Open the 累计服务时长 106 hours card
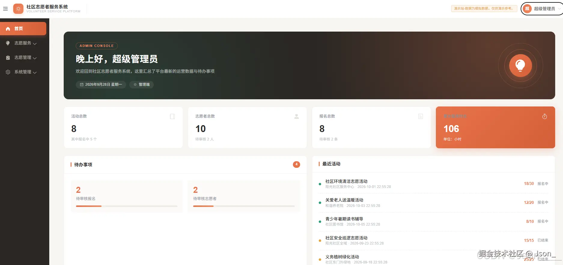Viewport: 563px width, 265px height. click(x=495, y=127)
